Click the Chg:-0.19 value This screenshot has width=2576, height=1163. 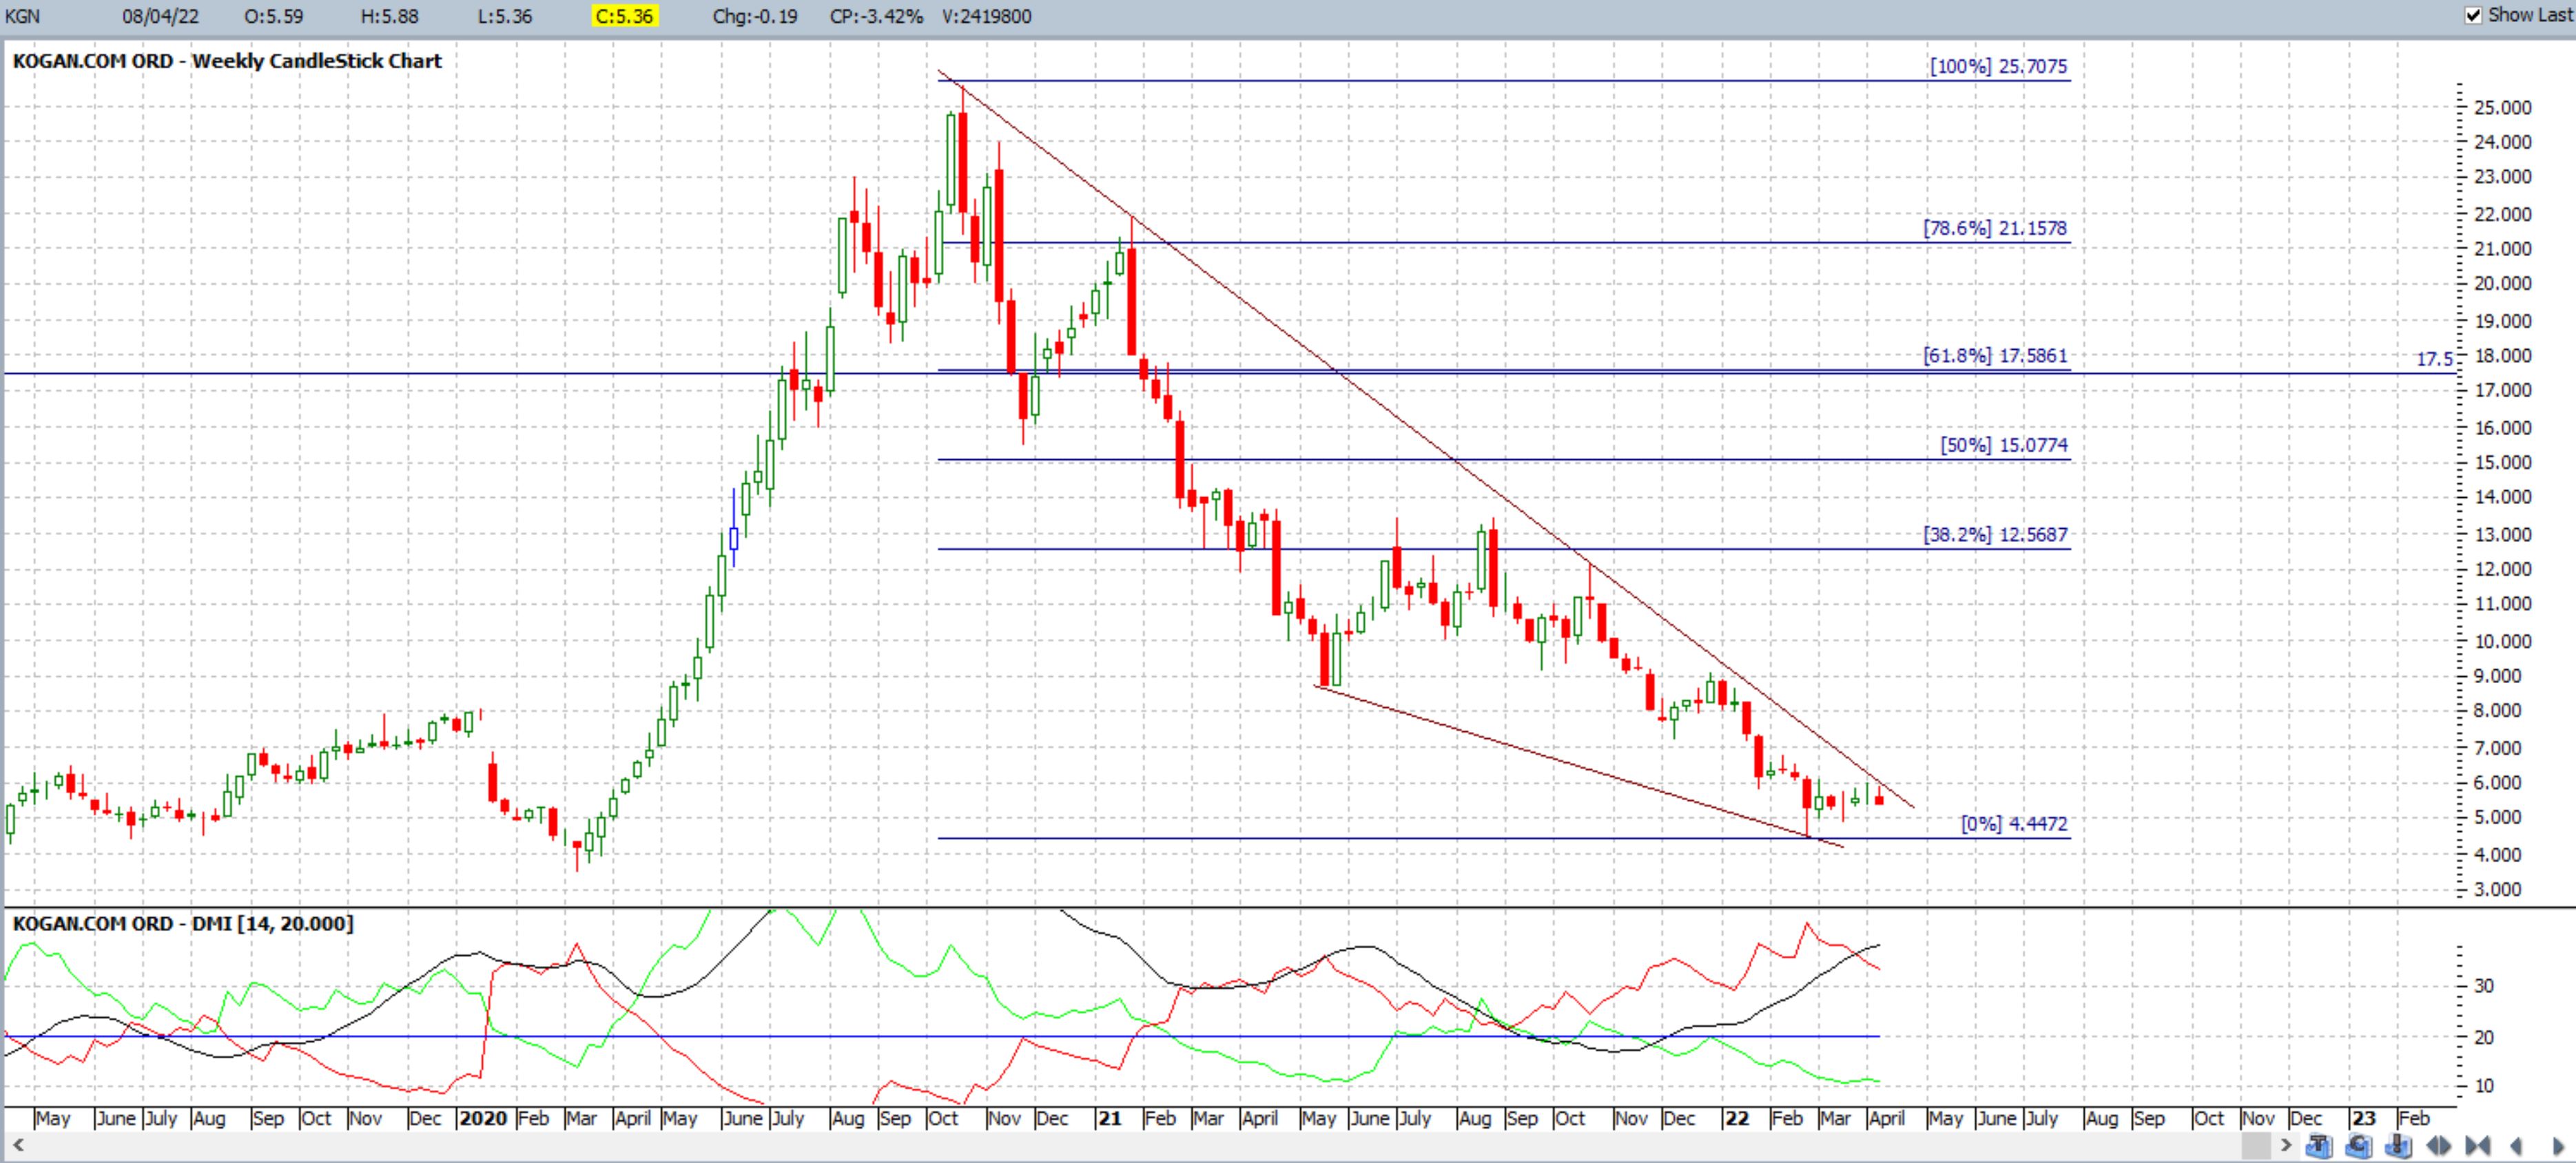pyautogui.click(x=755, y=16)
